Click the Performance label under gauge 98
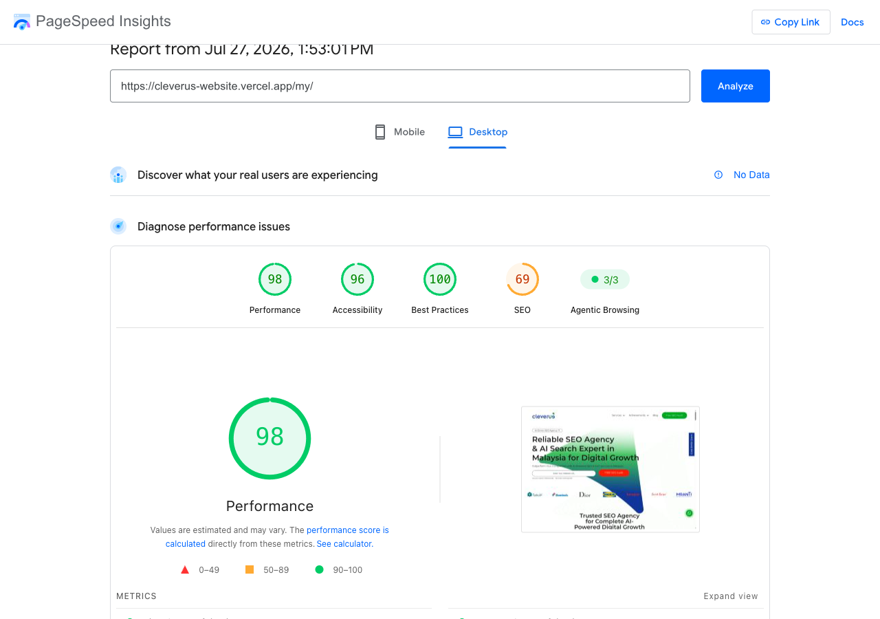The image size is (880, 619). pos(275,310)
